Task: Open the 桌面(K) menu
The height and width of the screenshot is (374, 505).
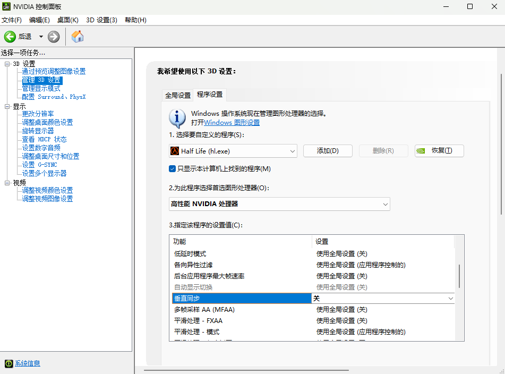Action: (x=67, y=20)
